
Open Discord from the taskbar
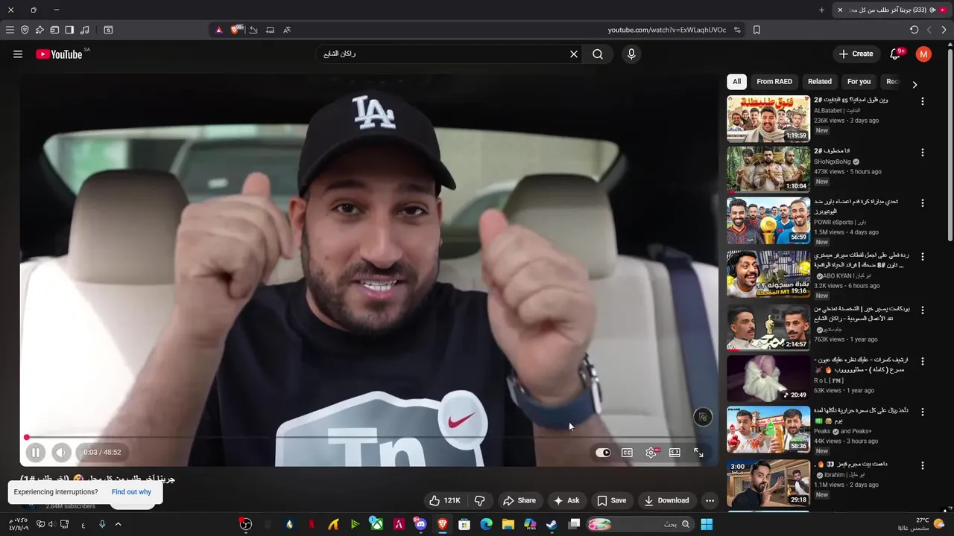point(420,524)
